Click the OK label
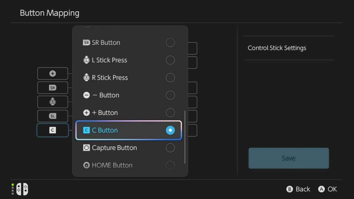 pos(332,189)
